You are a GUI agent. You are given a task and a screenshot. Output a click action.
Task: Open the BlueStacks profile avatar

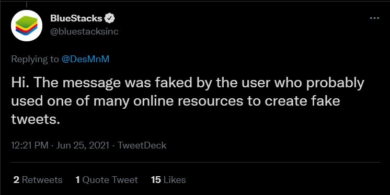(x=27, y=26)
